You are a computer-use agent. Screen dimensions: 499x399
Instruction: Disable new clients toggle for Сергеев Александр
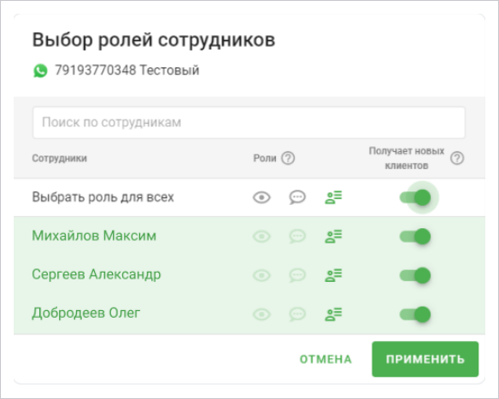point(415,275)
